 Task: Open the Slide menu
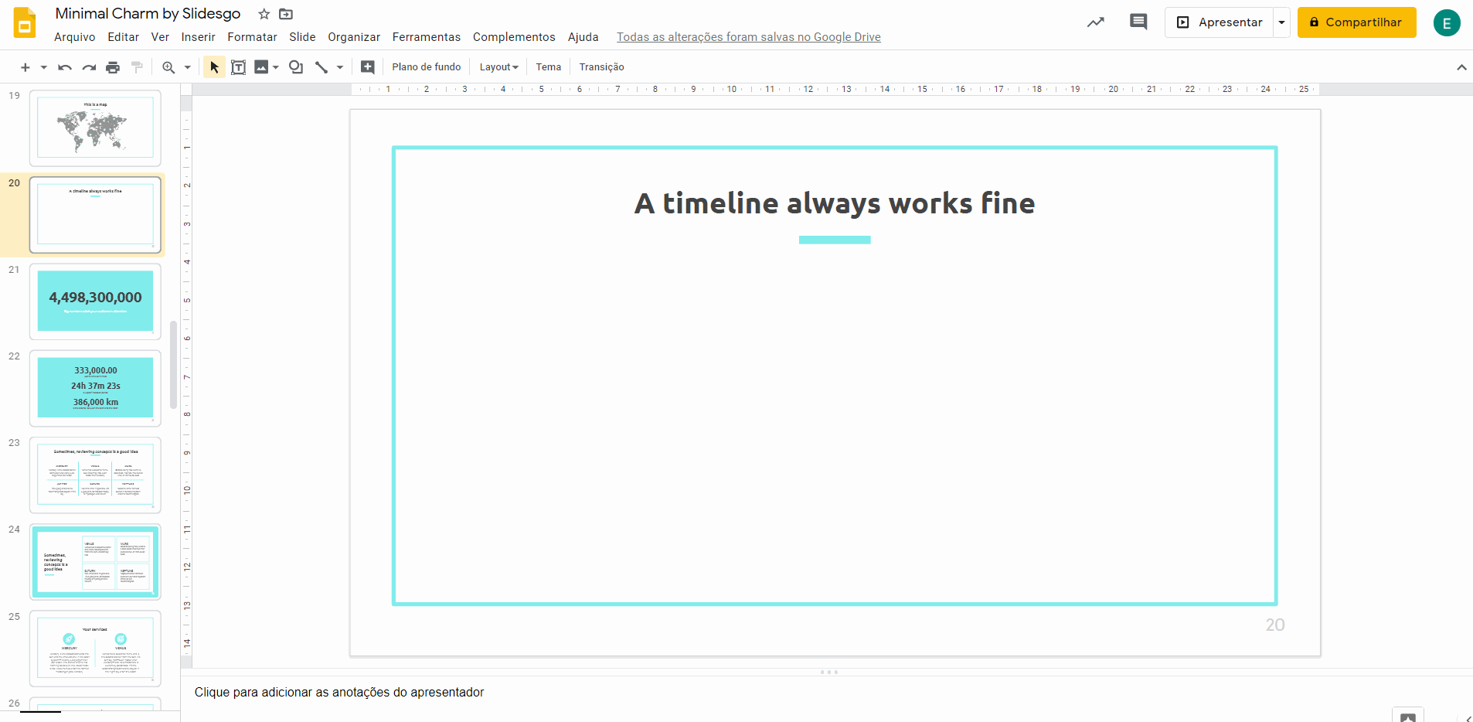pyautogui.click(x=302, y=37)
